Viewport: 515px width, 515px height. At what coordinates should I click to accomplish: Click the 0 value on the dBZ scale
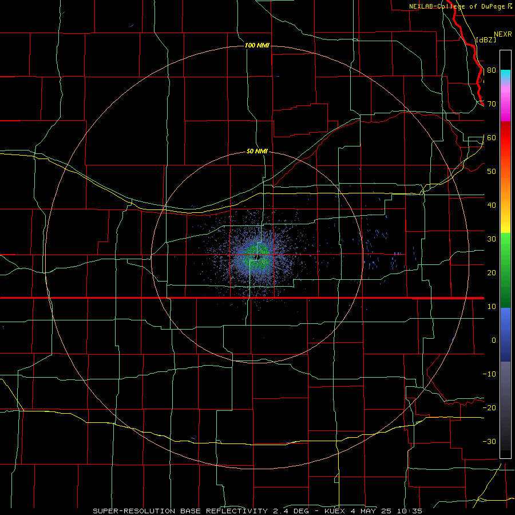494,340
